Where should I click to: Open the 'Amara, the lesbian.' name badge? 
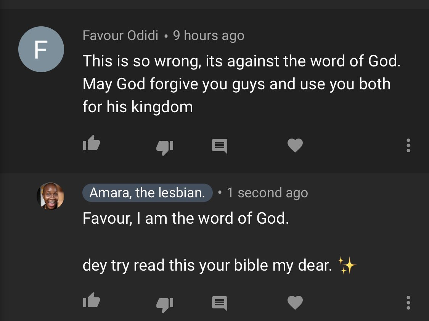(x=148, y=192)
